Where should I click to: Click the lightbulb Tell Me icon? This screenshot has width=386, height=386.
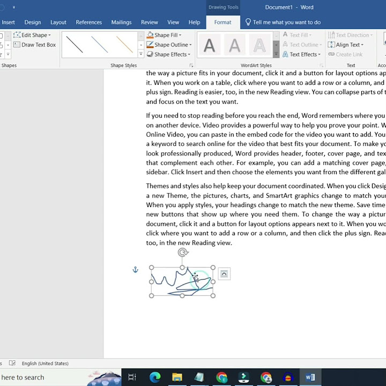(x=248, y=22)
